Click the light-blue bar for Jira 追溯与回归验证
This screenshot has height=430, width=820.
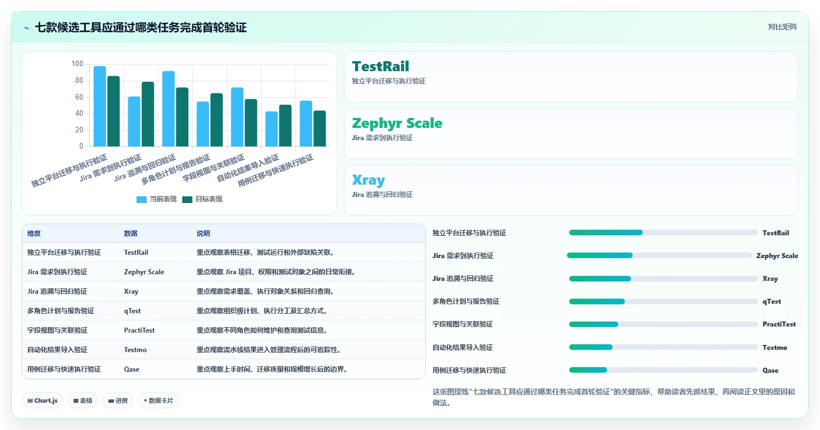tap(168, 109)
